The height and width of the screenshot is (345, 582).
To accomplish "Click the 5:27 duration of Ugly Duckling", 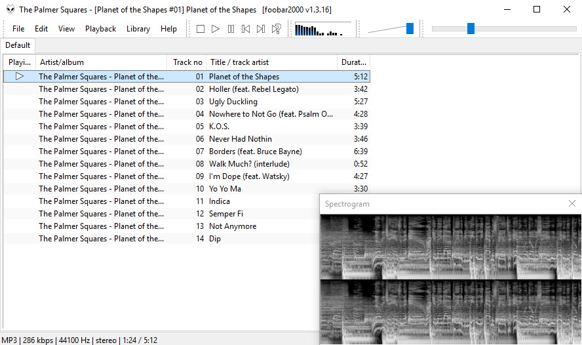I will 360,102.
